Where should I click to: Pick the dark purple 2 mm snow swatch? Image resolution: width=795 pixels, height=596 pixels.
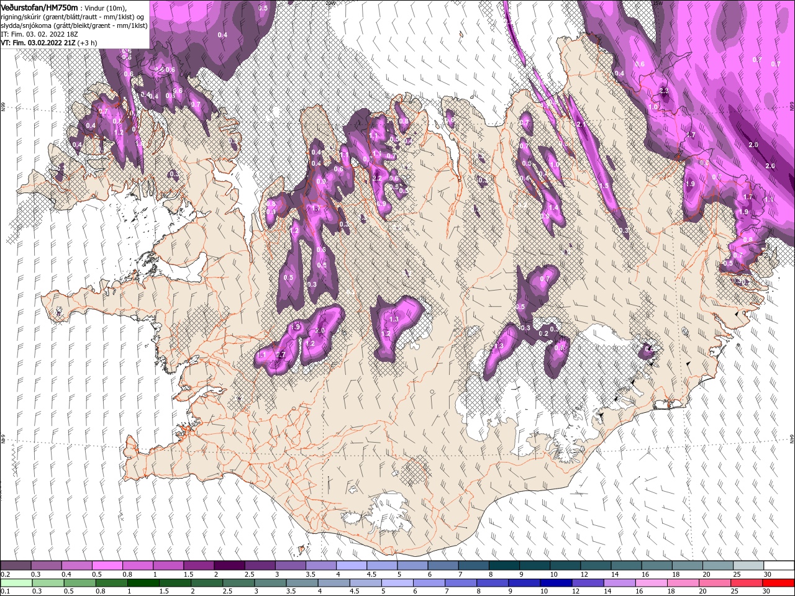tap(229, 566)
